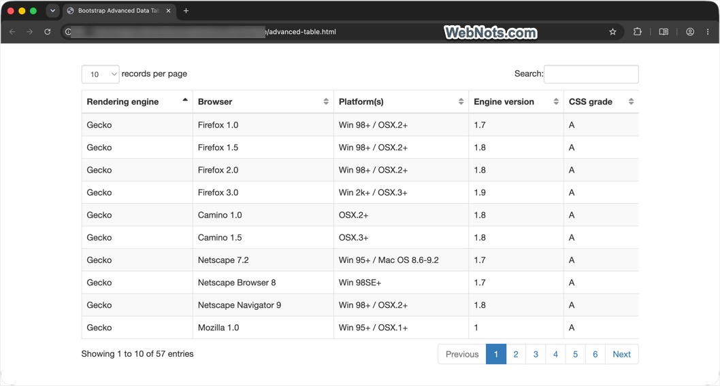
Task: Open records per page dropdown
Action: [x=101, y=74]
